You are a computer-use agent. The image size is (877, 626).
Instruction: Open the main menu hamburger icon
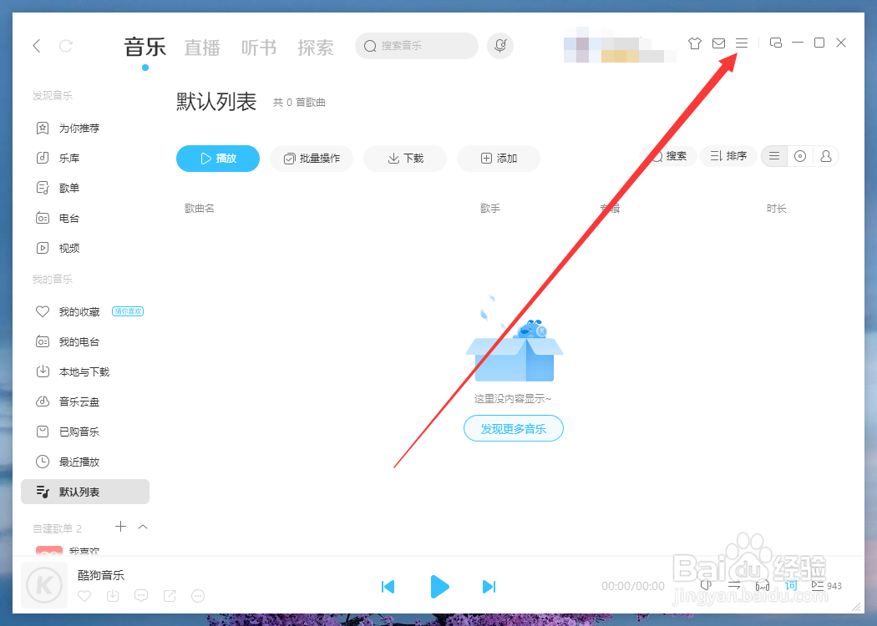click(742, 43)
